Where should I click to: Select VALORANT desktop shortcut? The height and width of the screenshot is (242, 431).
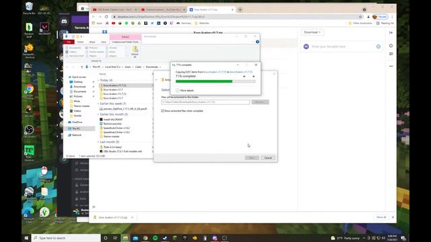(44, 29)
